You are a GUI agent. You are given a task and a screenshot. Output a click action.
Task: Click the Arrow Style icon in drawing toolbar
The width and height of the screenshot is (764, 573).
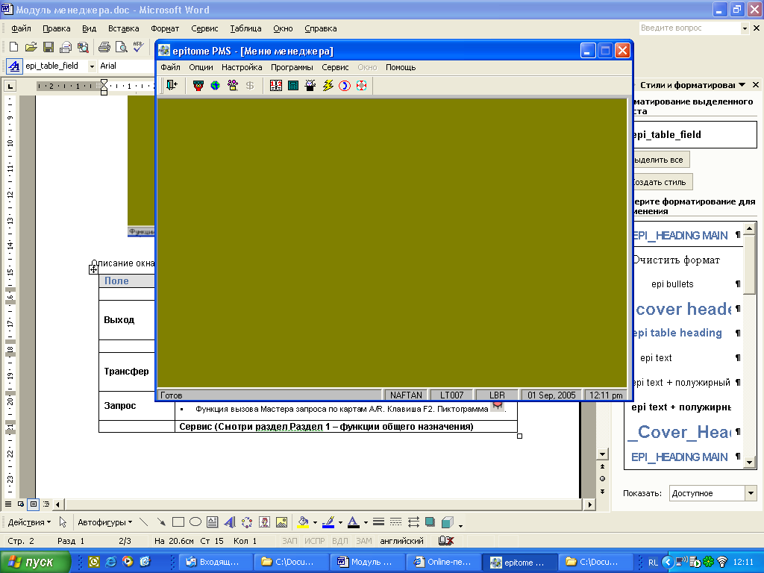pos(413,522)
